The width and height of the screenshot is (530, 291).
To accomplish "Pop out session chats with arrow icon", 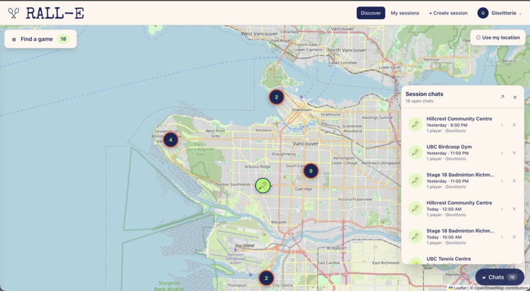I will click(502, 97).
